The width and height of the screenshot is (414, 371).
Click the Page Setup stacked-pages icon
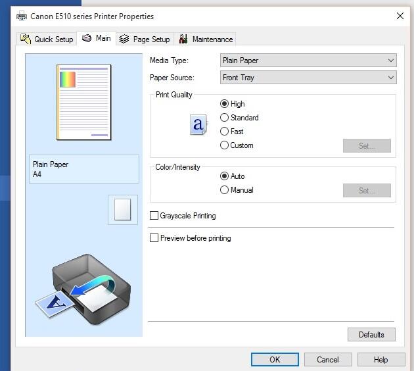tap(124, 39)
